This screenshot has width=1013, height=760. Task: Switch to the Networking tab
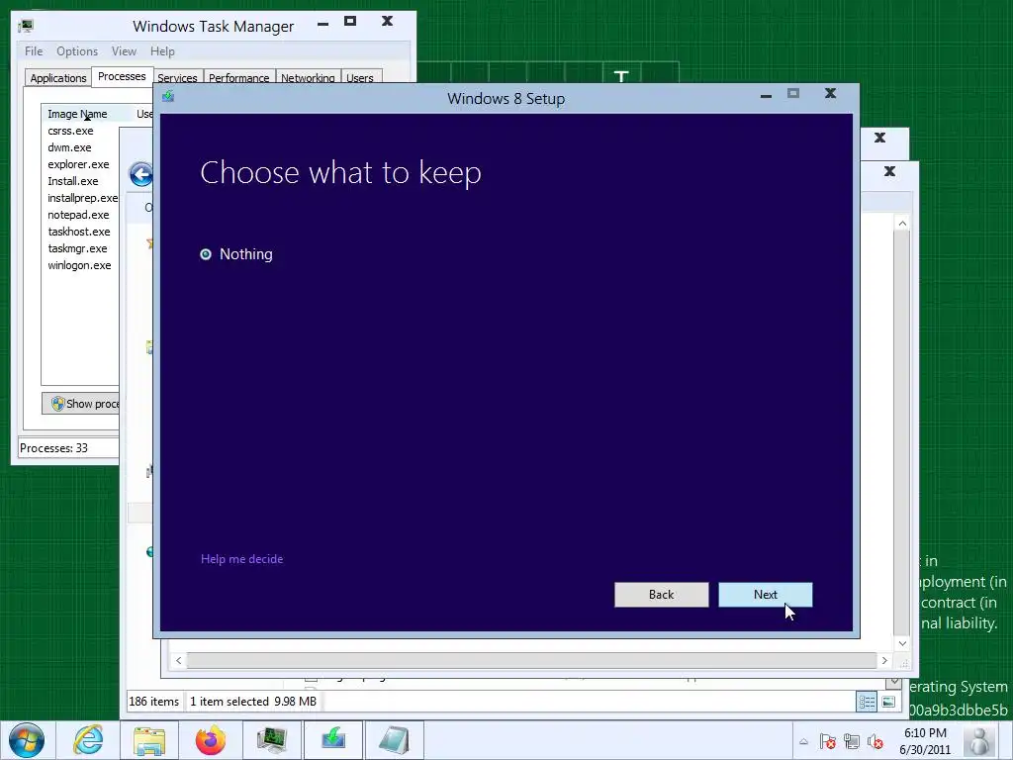point(308,77)
